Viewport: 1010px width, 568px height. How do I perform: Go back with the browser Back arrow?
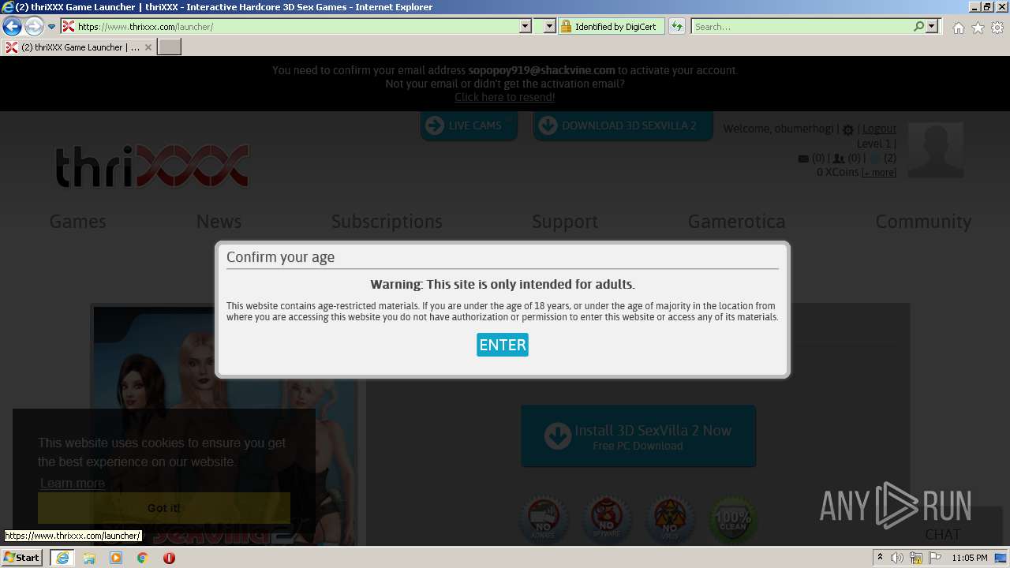point(12,27)
